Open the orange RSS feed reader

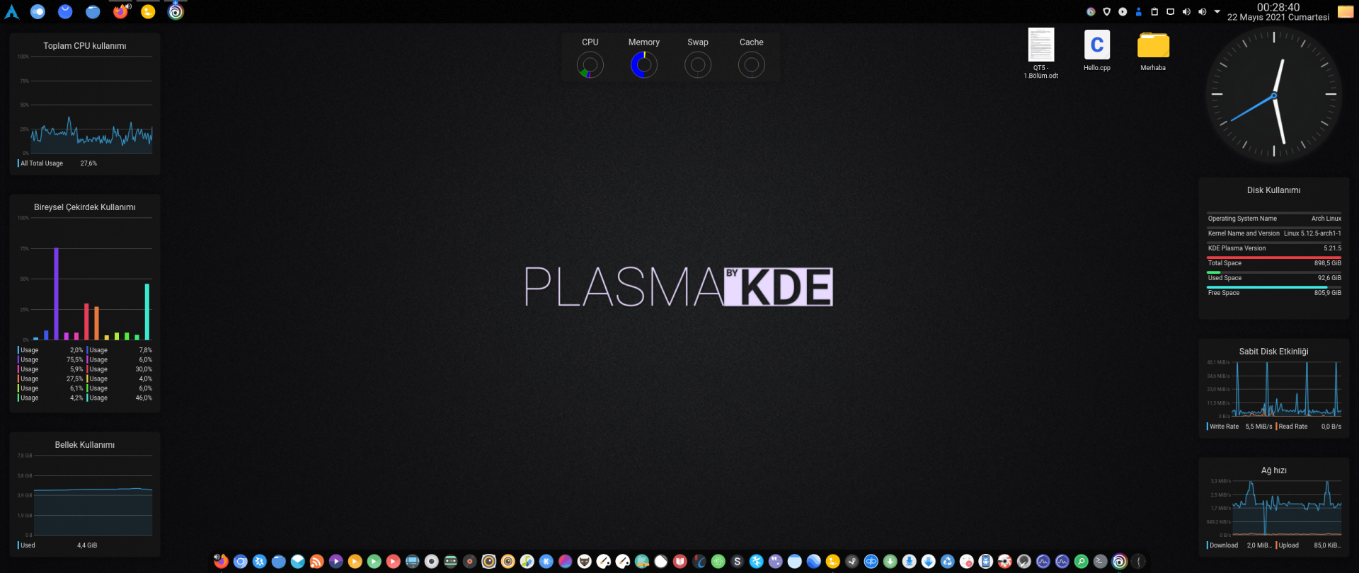point(317,561)
